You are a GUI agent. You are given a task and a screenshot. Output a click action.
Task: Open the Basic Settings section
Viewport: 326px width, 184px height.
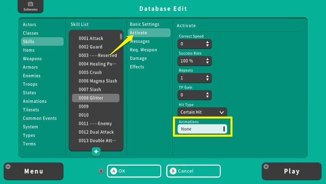click(x=145, y=24)
